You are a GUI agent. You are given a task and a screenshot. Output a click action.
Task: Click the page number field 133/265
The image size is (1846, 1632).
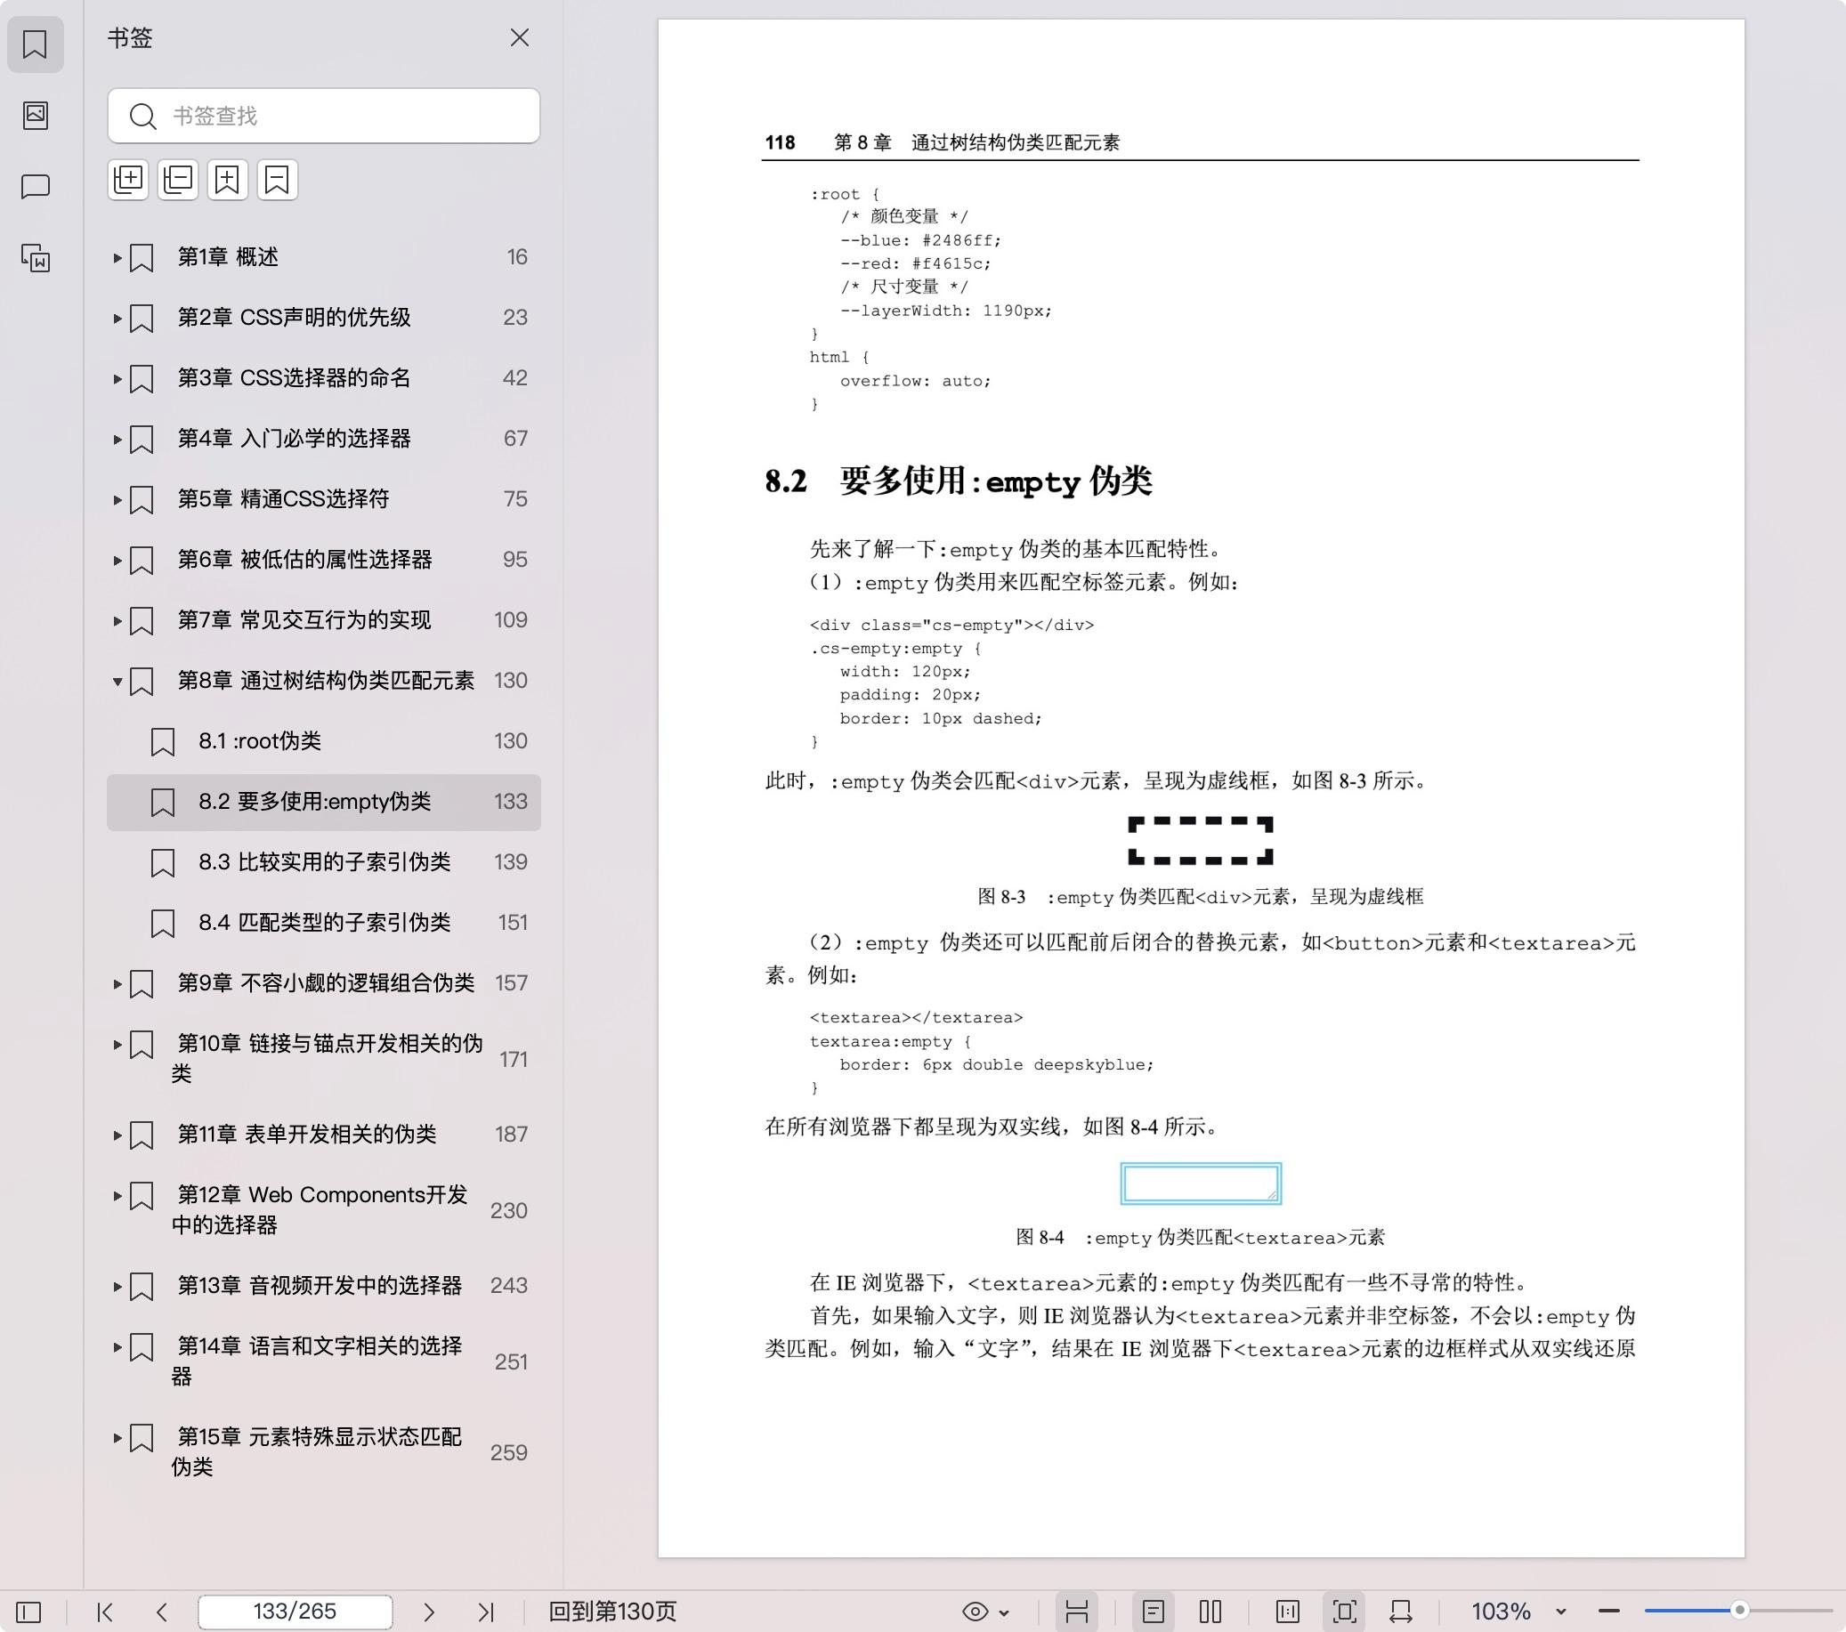[x=296, y=1612]
